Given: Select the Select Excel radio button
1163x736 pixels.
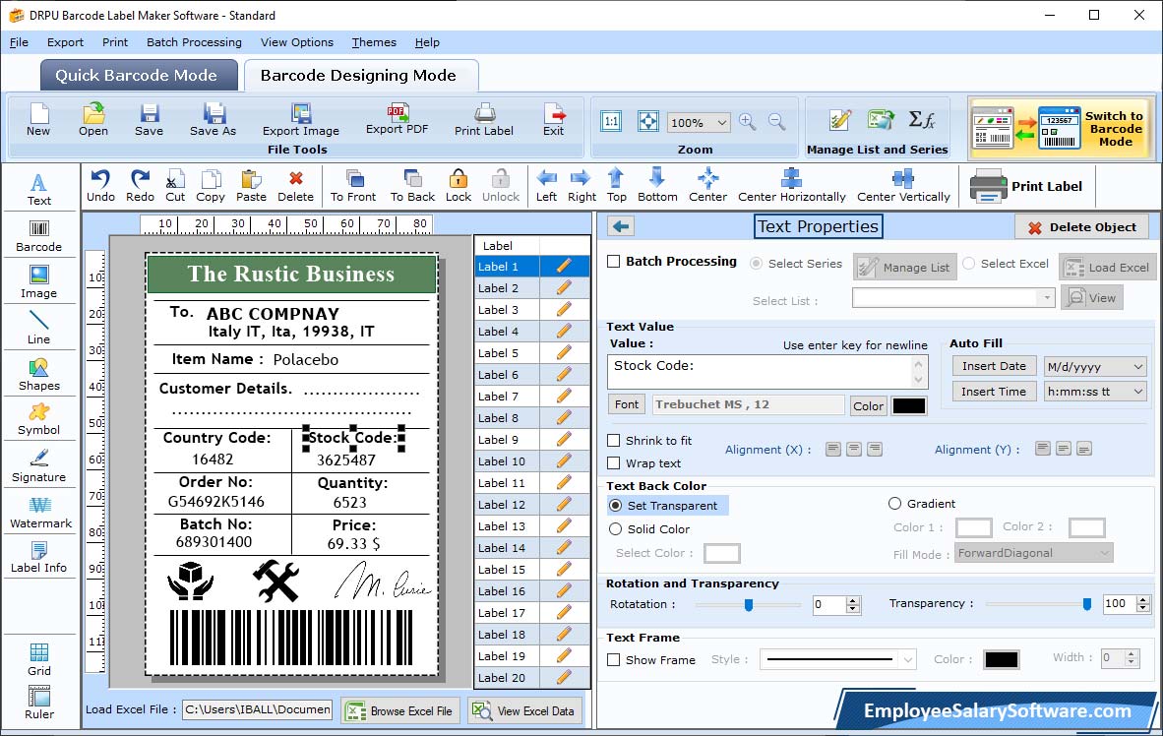Looking at the screenshot, I should (968, 264).
